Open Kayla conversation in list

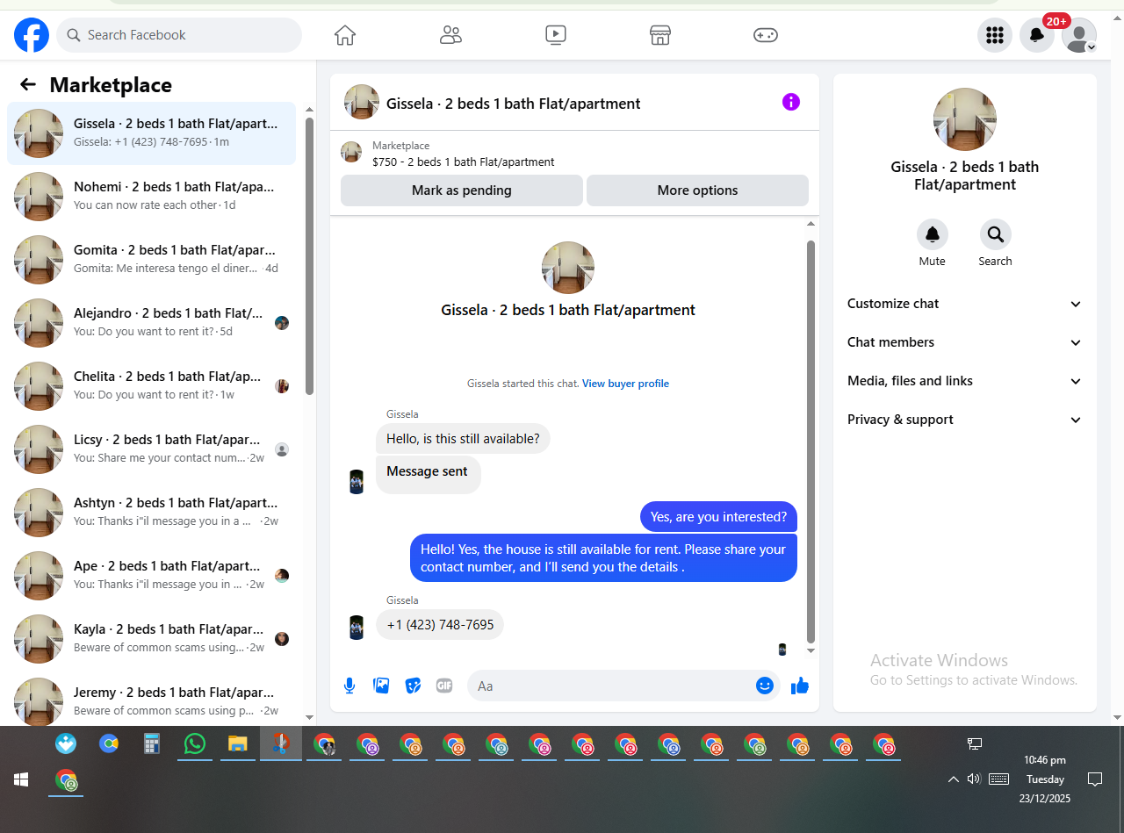click(151, 639)
